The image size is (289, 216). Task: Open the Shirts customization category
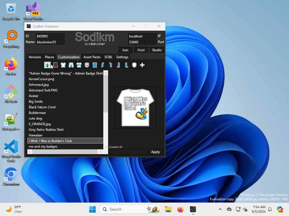[63, 65]
